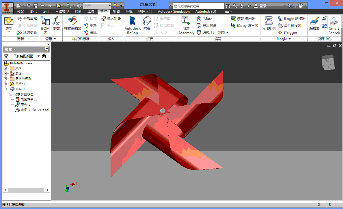Open iLogic 浏览器
Image resolution: width=343 pixels, height=209 pixels.
click(x=292, y=19)
